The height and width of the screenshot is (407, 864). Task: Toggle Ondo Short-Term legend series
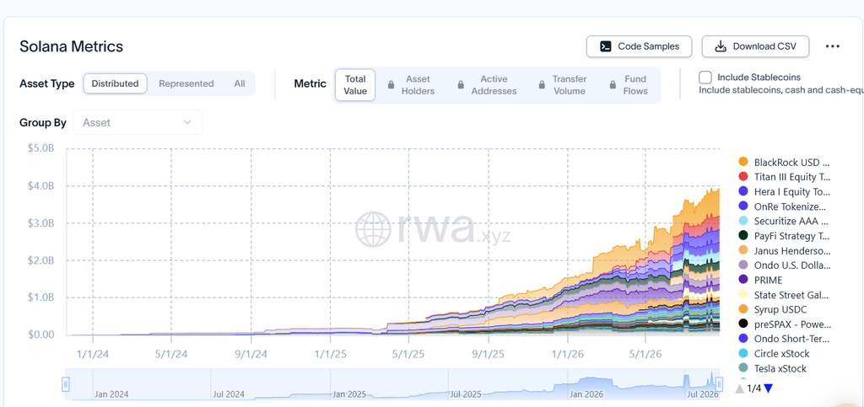pyautogui.click(x=784, y=339)
